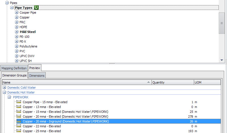Collapse the Pipe Types node
Screen dimensions: 227x133
[12, 8]
